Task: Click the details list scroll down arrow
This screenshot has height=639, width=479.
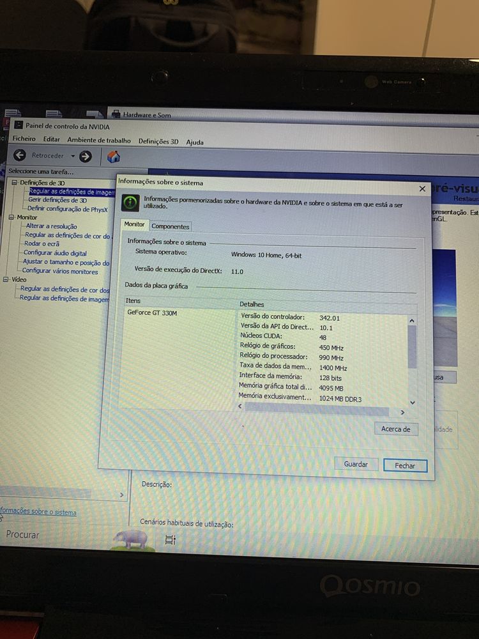Action: 412,403
